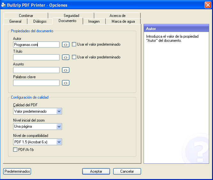This screenshot has height=180, width=213.
Task: Focus the Autor text field
Action: 36,45
